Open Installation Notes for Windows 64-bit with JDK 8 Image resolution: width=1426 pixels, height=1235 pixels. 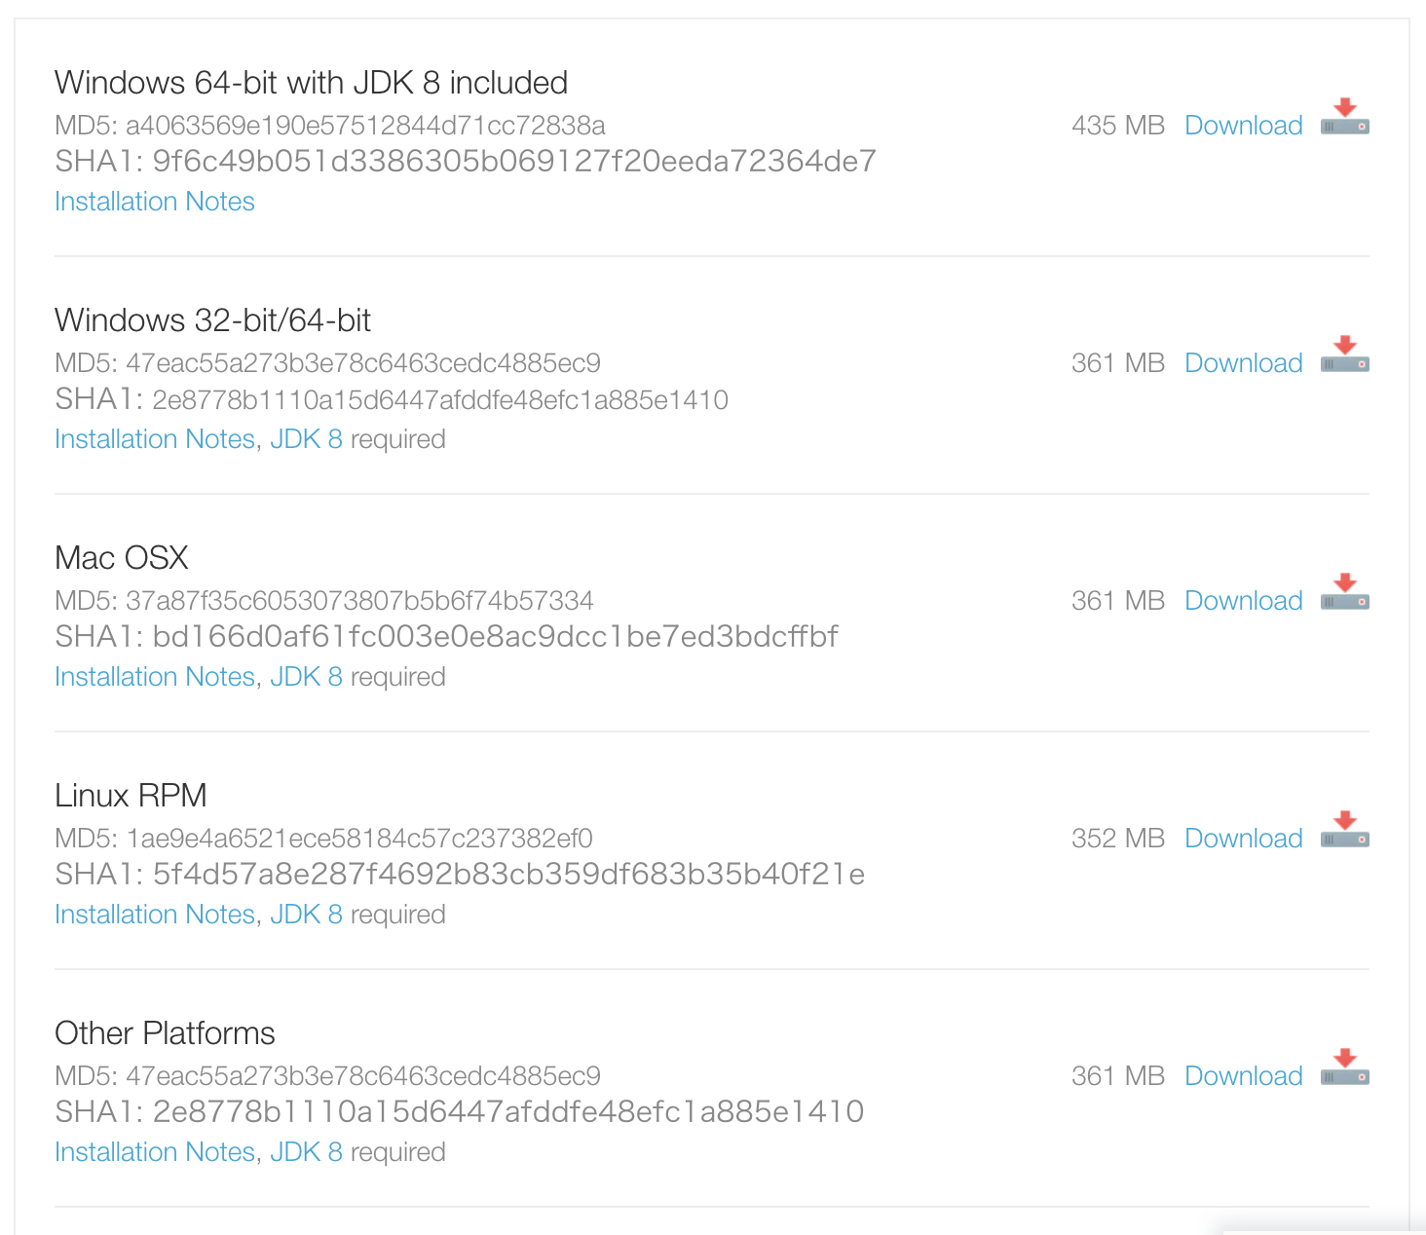(x=155, y=202)
